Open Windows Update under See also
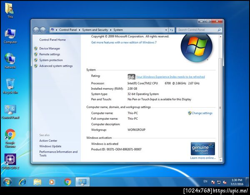Viewport: 250px width, 195px height. [50, 146]
